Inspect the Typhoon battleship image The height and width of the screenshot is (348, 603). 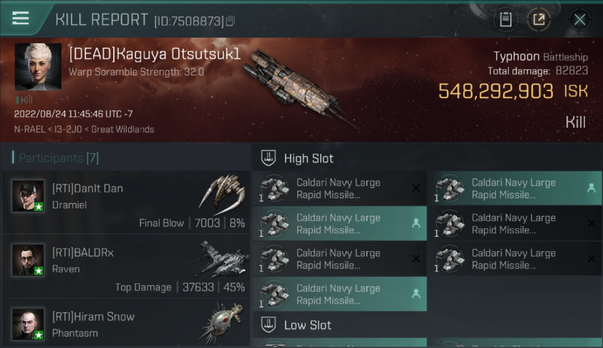[x=297, y=86]
